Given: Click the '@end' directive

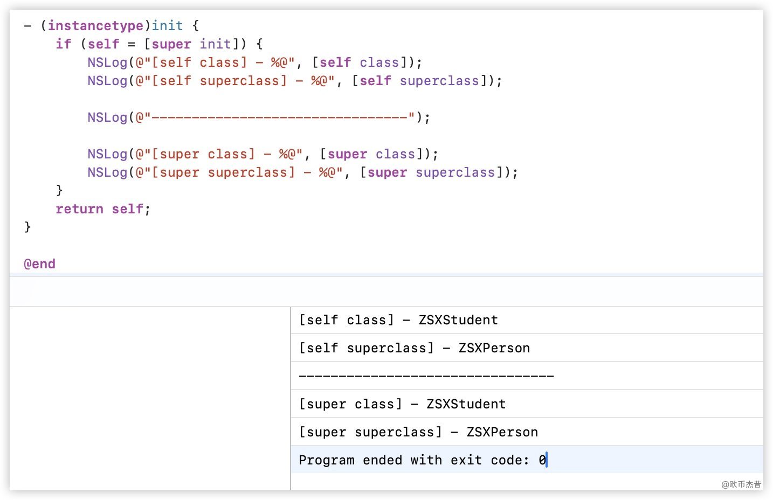Looking at the screenshot, I should pyautogui.click(x=39, y=264).
